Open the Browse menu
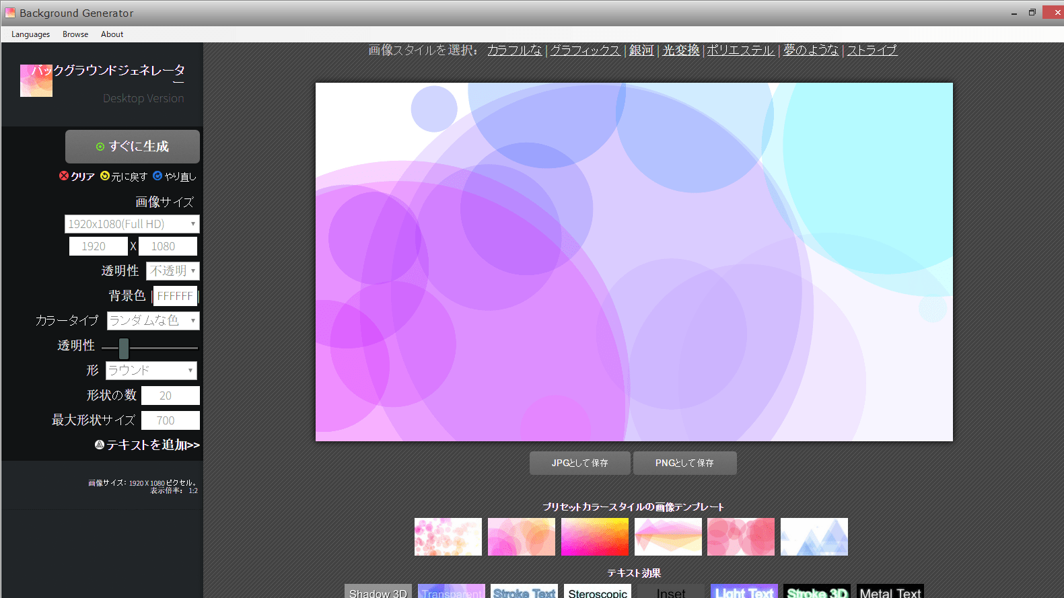1064x598 pixels. [x=75, y=34]
